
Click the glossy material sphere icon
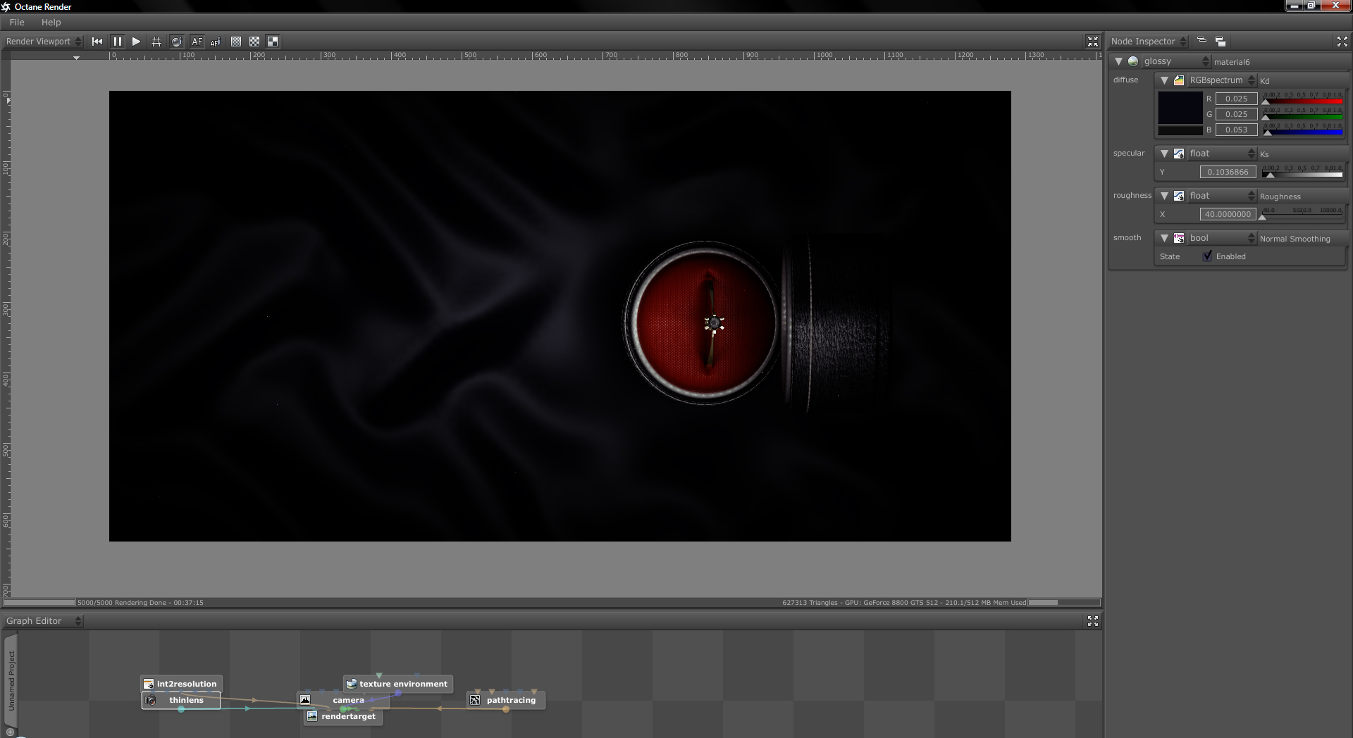[1133, 61]
